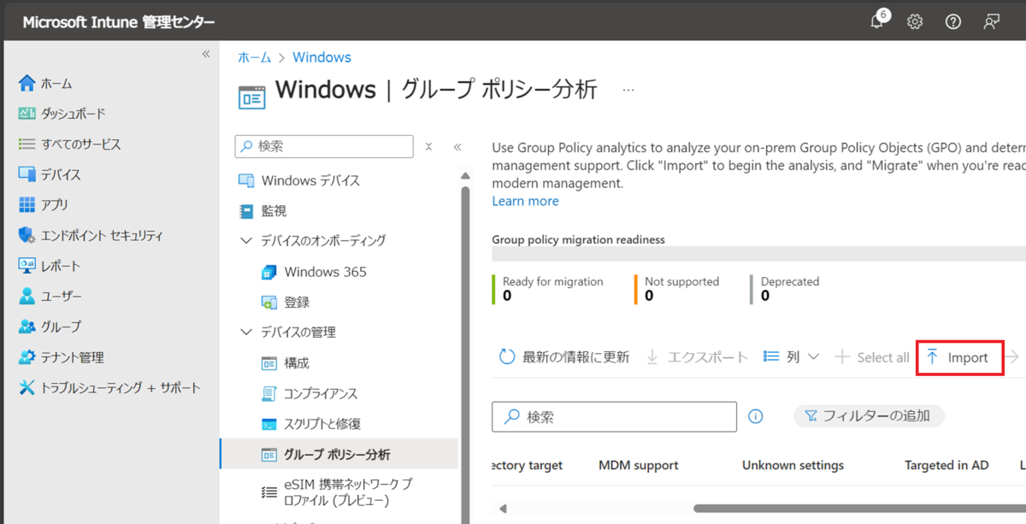The image size is (1026, 524).
Task: Click the Group policy migration readiness bar
Action: pos(758,254)
